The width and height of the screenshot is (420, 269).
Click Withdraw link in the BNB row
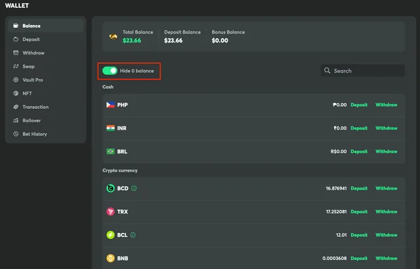tap(387, 258)
